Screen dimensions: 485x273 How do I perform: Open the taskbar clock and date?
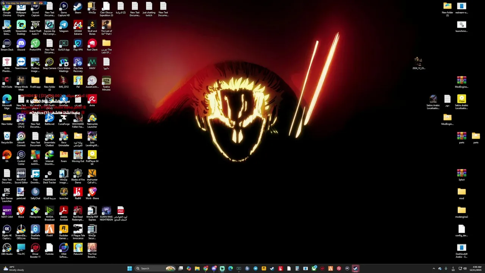coord(476,268)
